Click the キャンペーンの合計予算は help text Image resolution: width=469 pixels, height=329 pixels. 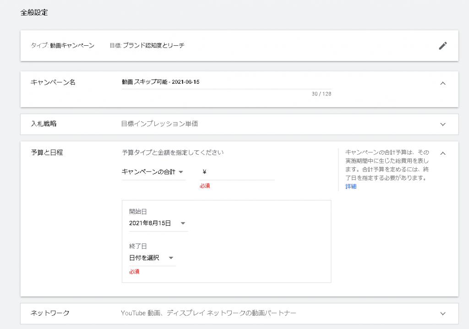point(387,165)
